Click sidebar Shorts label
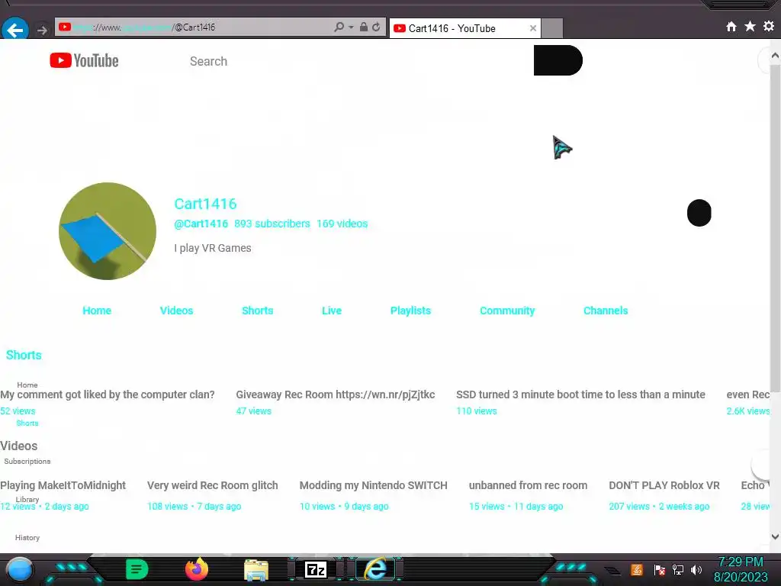 [x=27, y=423]
